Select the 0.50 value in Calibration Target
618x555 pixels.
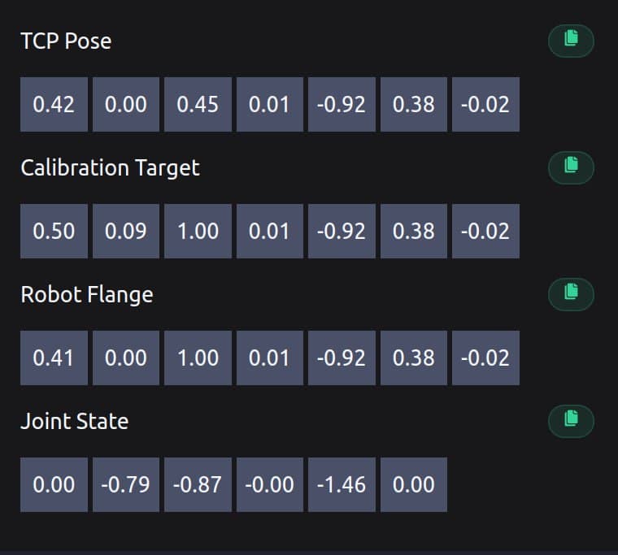pyautogui.click(x=54, y=232)
